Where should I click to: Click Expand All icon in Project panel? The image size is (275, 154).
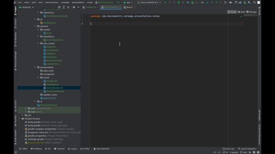click(64, 7)
